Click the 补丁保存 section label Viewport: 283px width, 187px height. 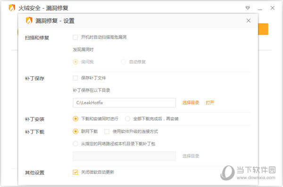[x=34, y=79]
